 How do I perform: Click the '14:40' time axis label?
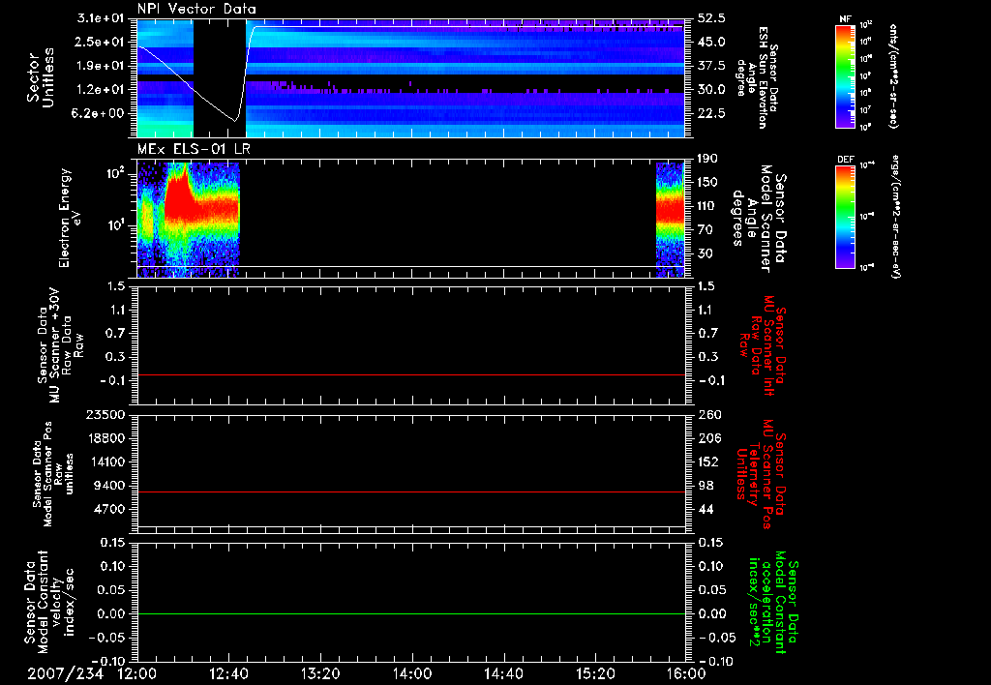pos(503,673)
